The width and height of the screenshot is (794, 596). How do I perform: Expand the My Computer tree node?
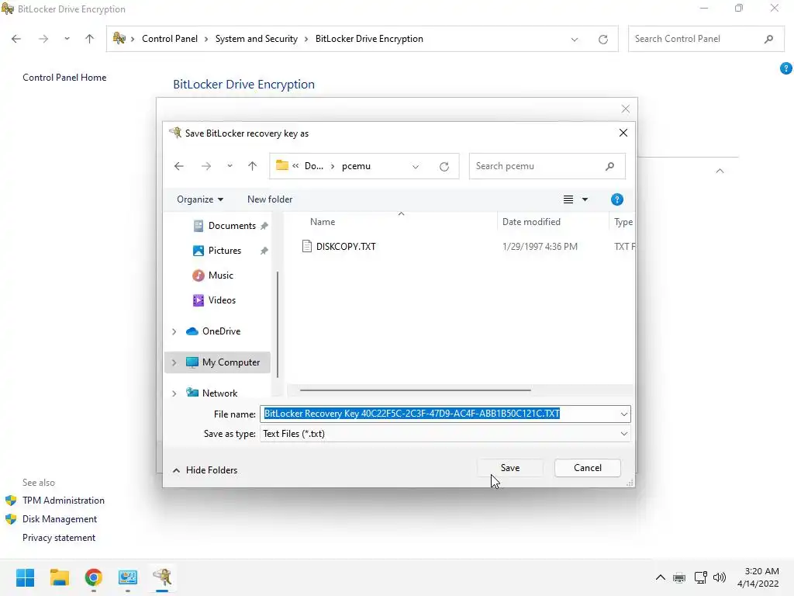pos(174,362)
